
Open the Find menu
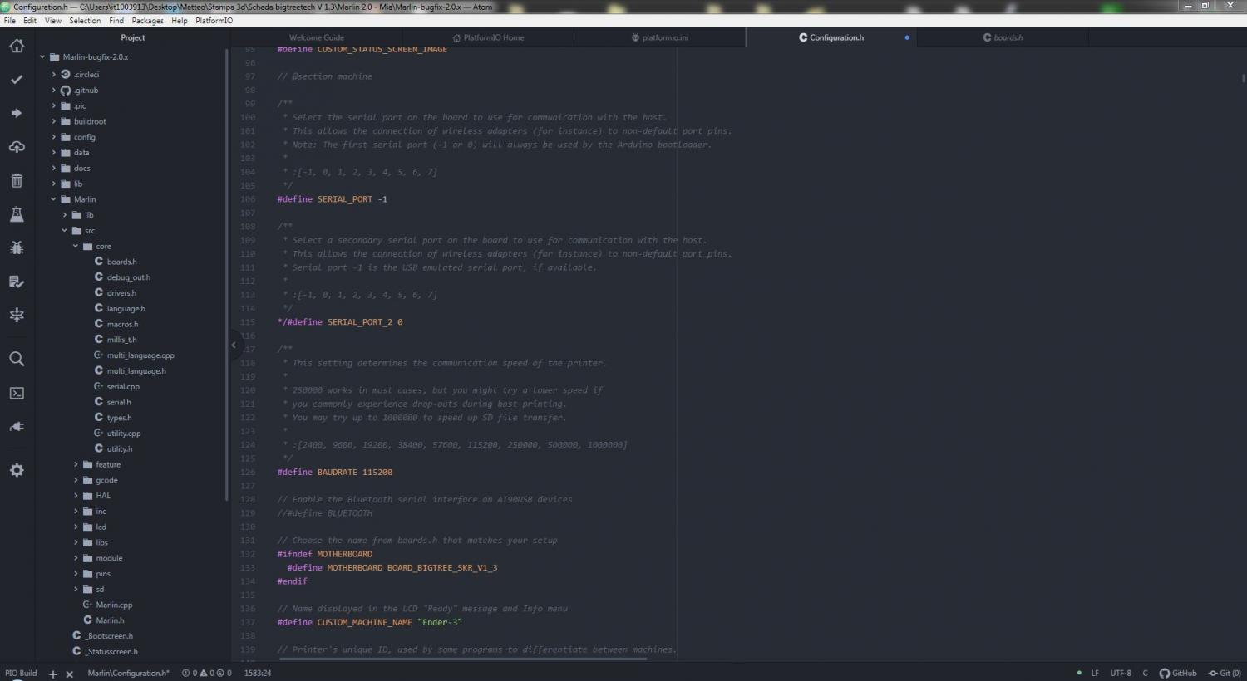(x=116, y=21)
